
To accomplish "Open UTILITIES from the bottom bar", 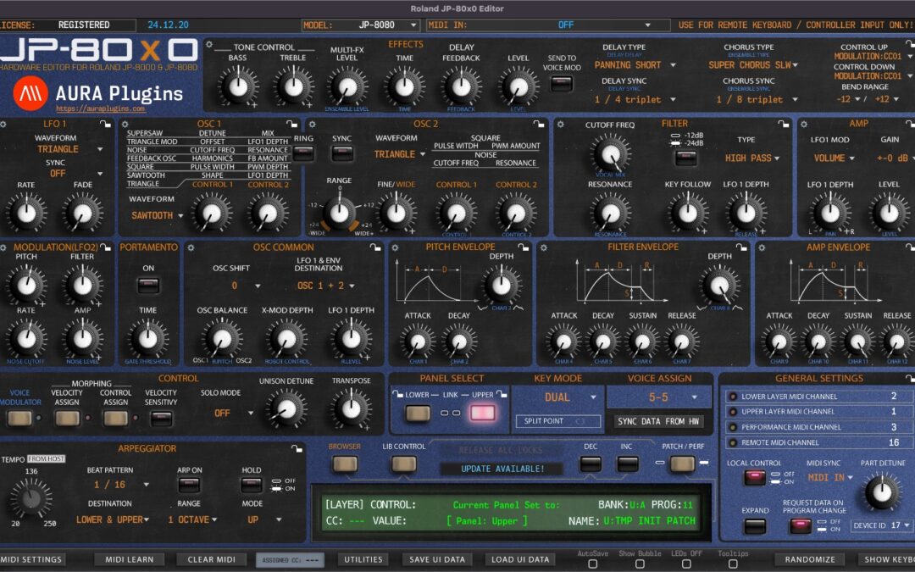I will (363, 559).
